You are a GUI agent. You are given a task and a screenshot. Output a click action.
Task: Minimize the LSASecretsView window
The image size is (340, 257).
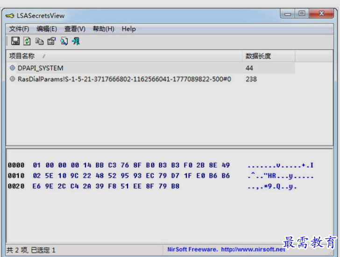287,14
